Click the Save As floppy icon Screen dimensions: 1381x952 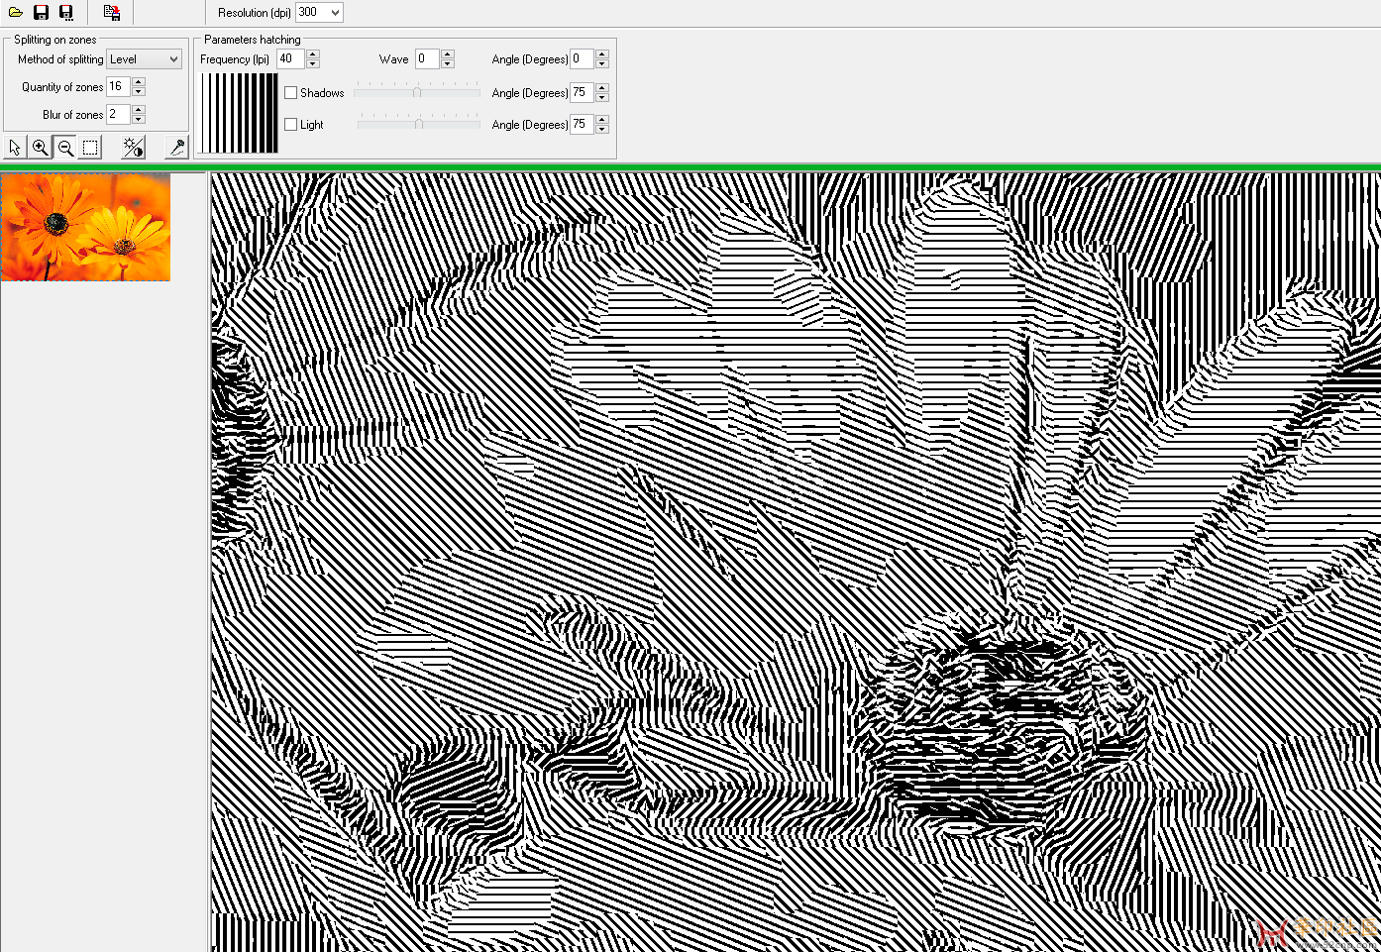pos(66,13)
